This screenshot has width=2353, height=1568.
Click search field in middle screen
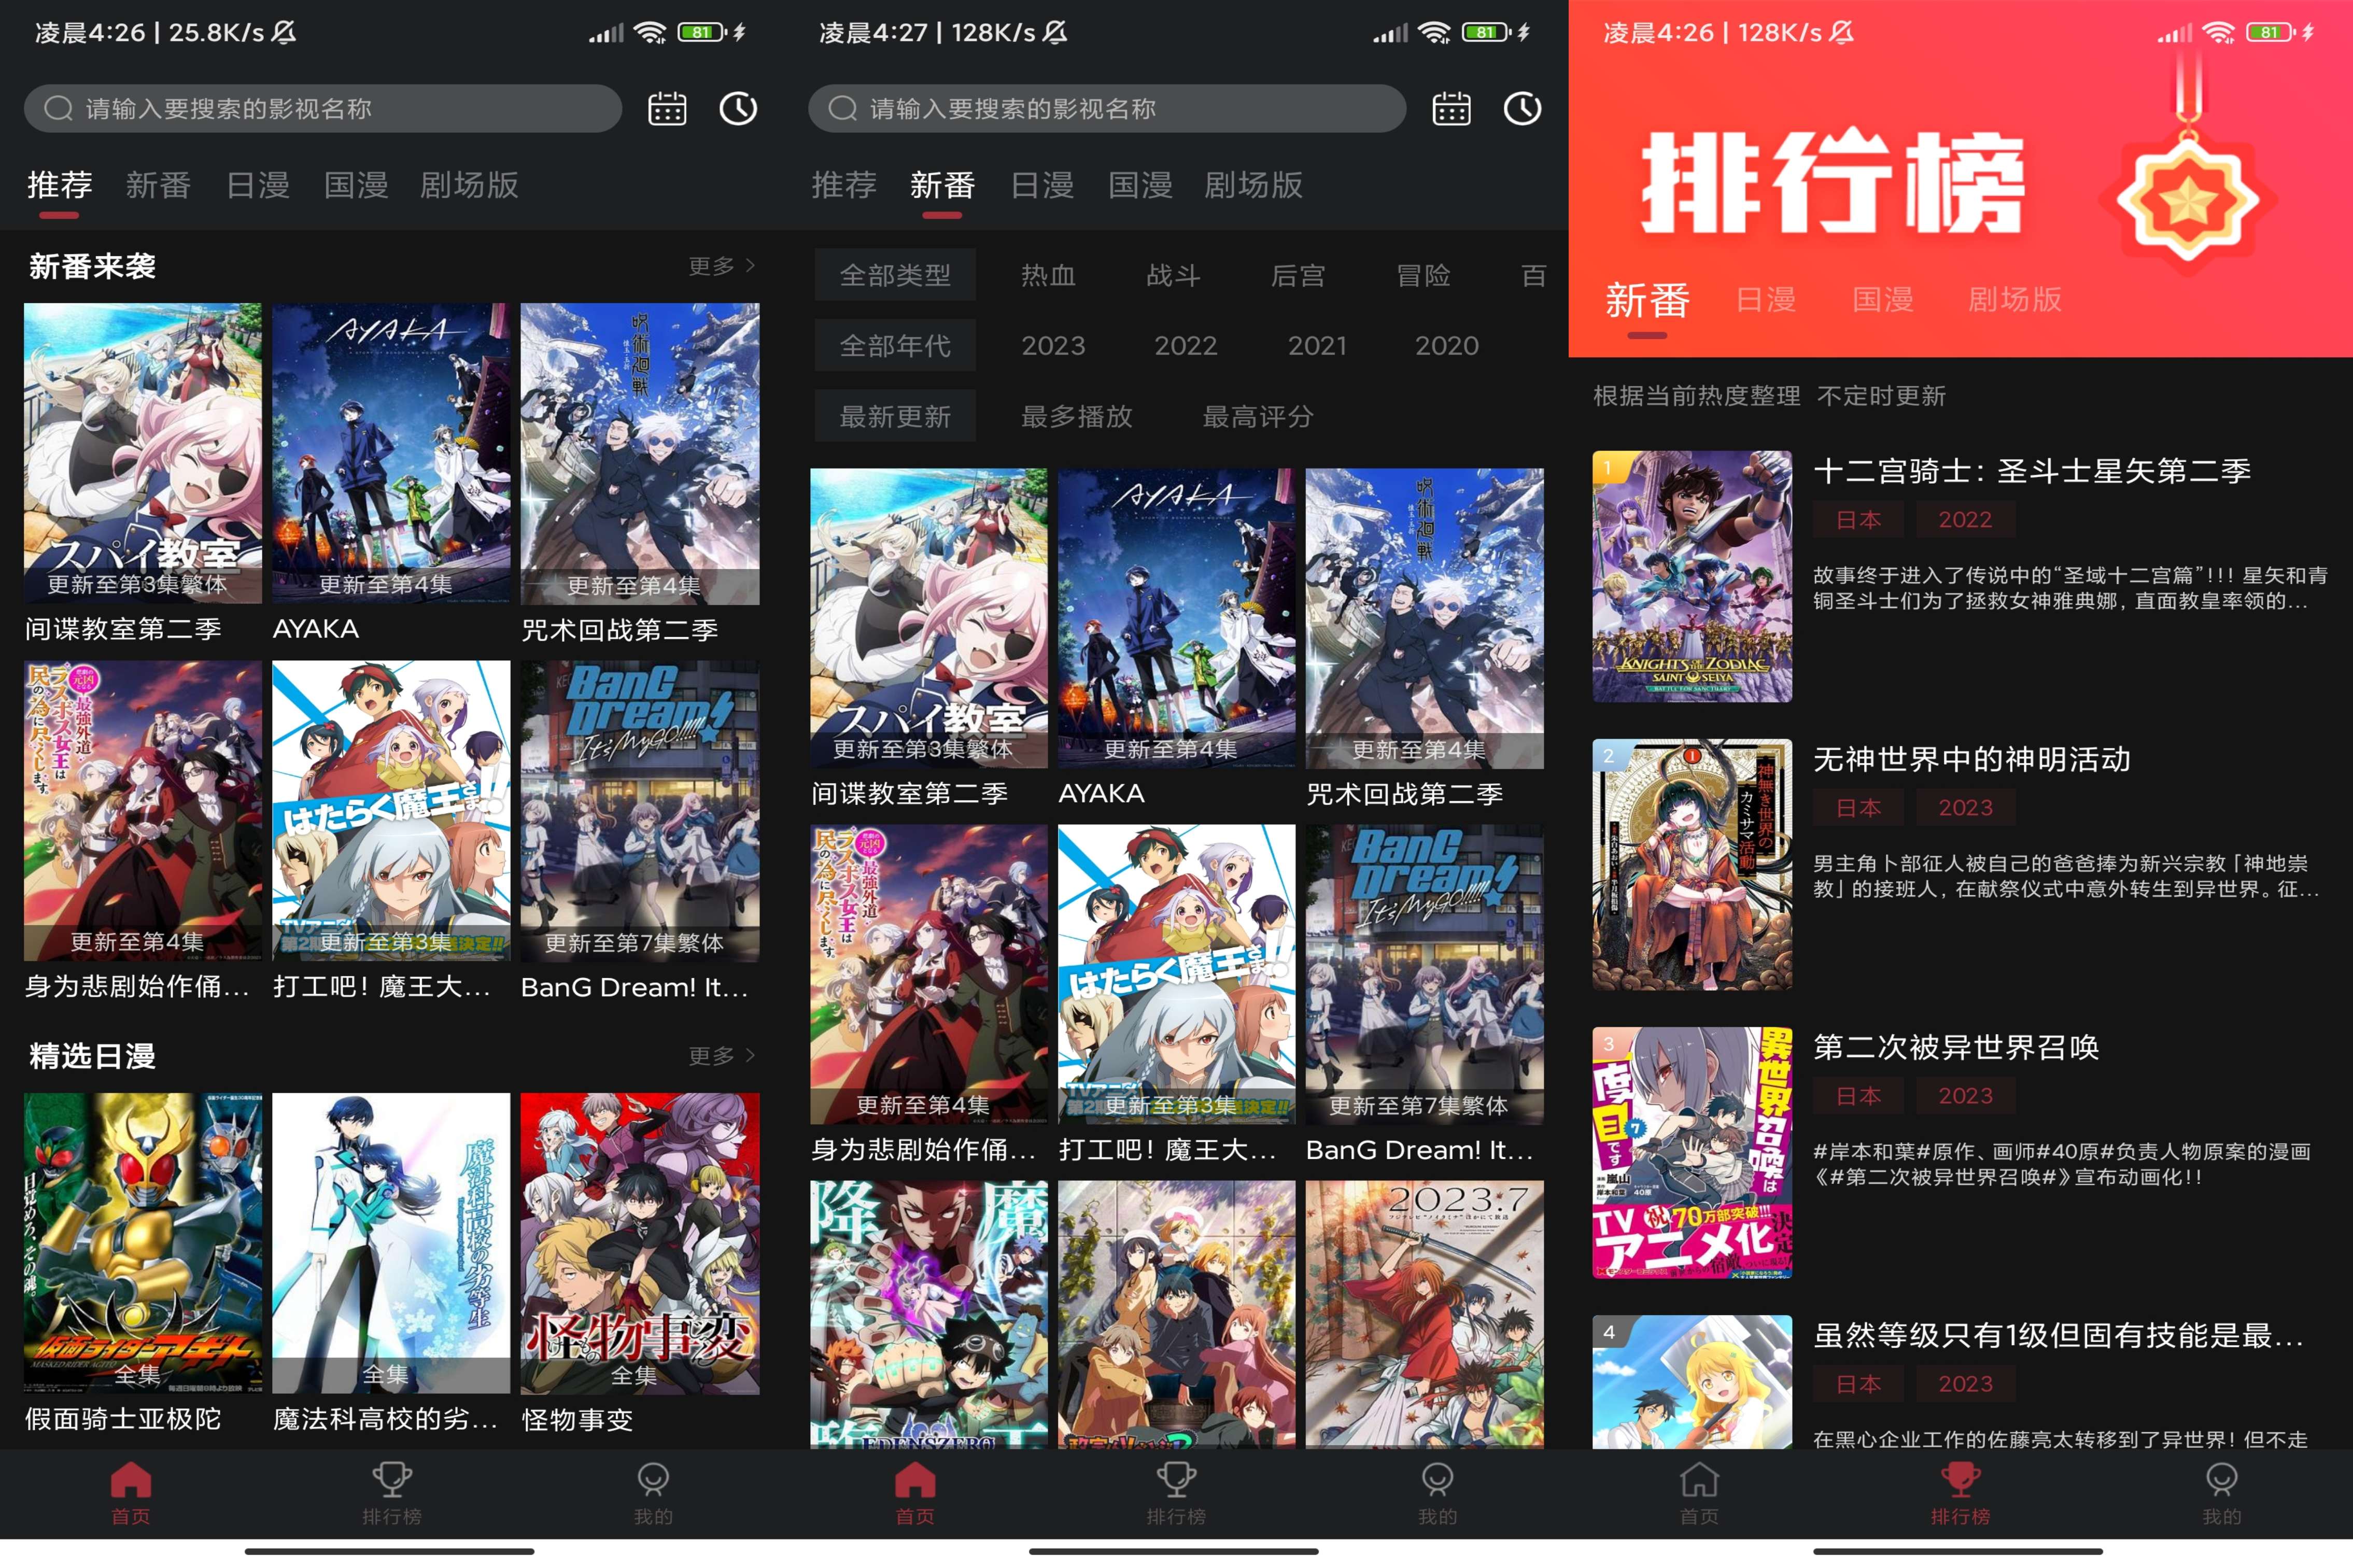pyautogui.click(x=1107, y=108)
